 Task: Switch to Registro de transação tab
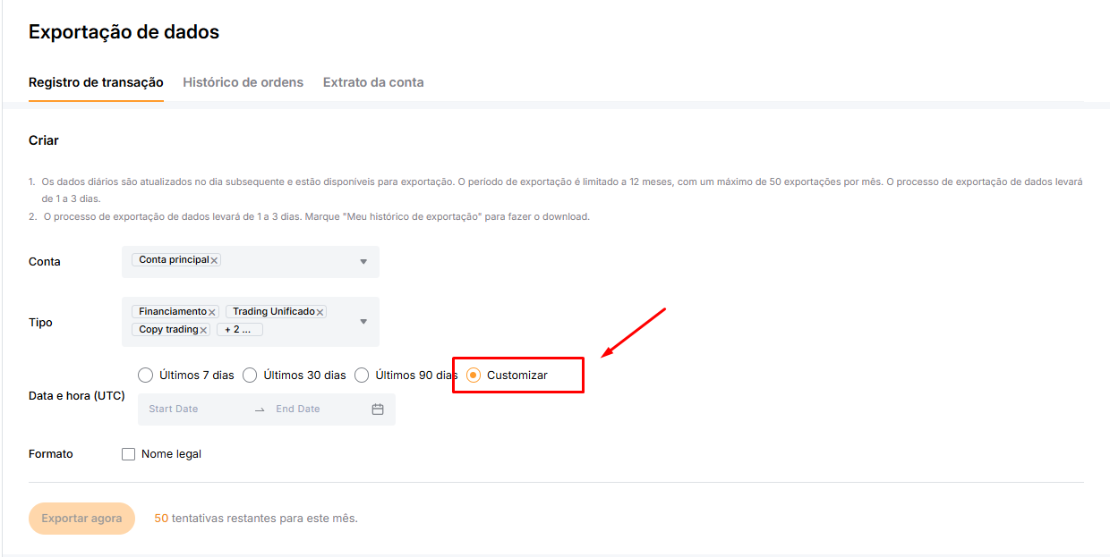96,82
